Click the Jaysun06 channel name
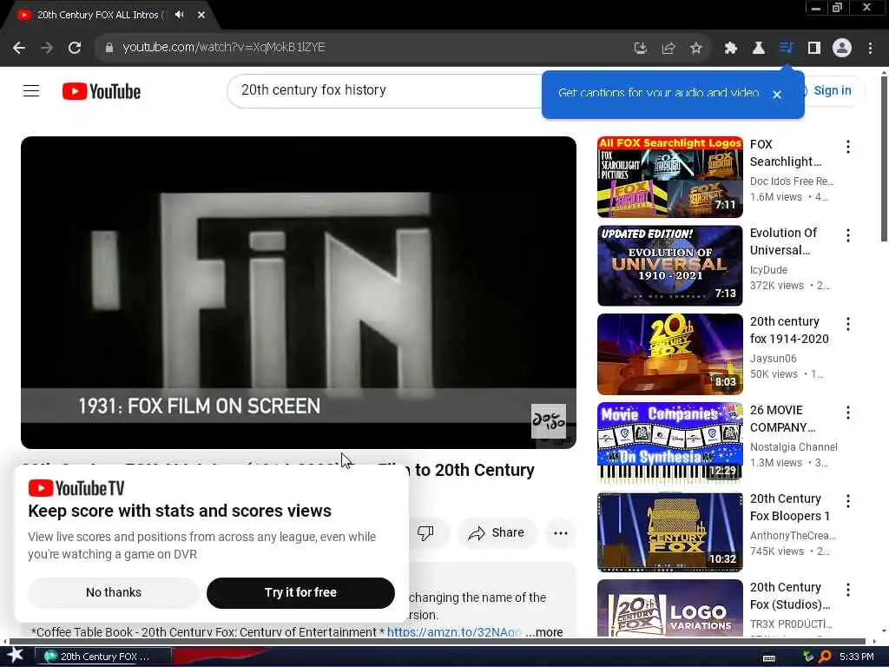 tap(774, 359)
